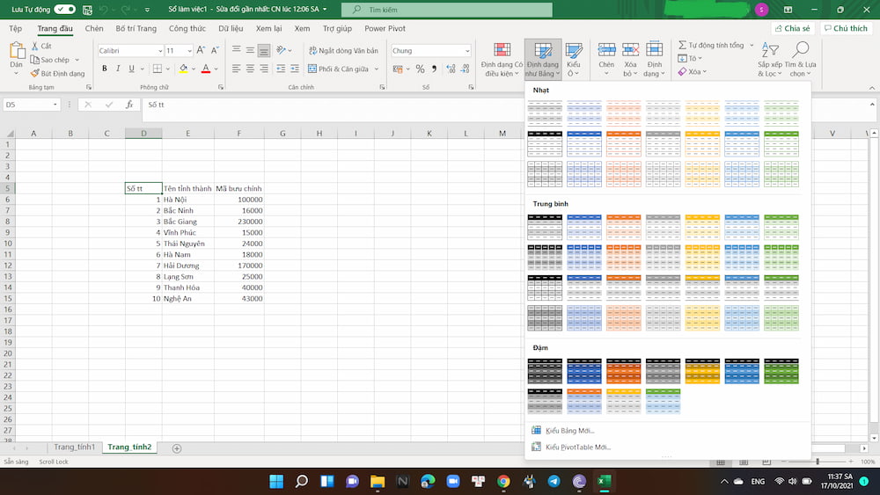Image resolution: width=880 pixels, height=495 pixels.
Task: Click the Chia sẻ (Share) button
Action: [x=793, y=28]
